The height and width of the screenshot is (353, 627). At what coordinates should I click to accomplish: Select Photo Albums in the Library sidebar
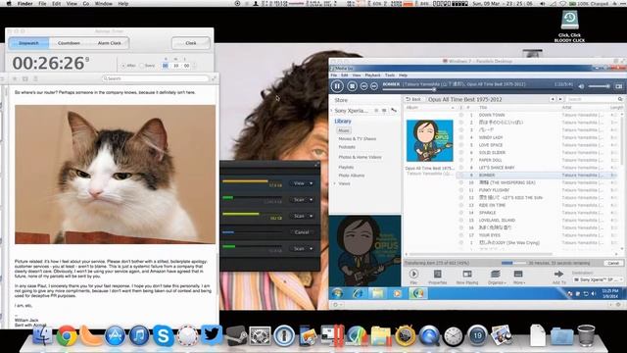pos(351,176)
